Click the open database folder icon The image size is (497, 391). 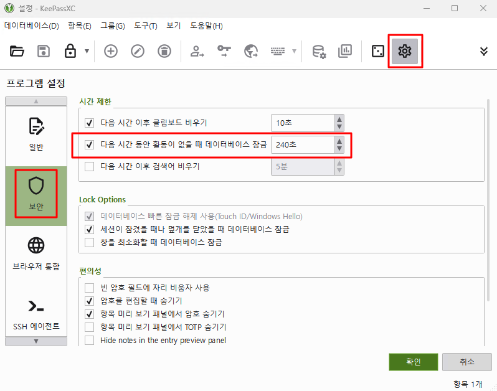(17, 51)
